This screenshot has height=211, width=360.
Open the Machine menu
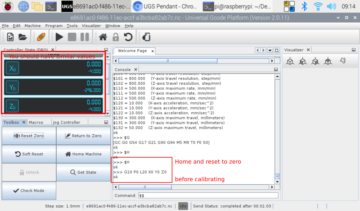[x=33, y=26]
